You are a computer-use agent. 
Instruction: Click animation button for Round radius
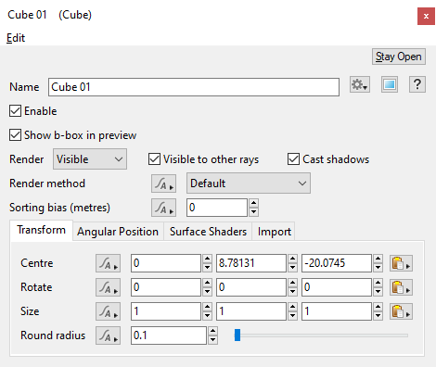(108, 335)
